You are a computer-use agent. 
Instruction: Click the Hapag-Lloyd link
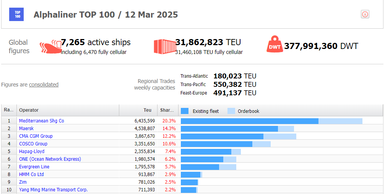click(x=32, y=151)
